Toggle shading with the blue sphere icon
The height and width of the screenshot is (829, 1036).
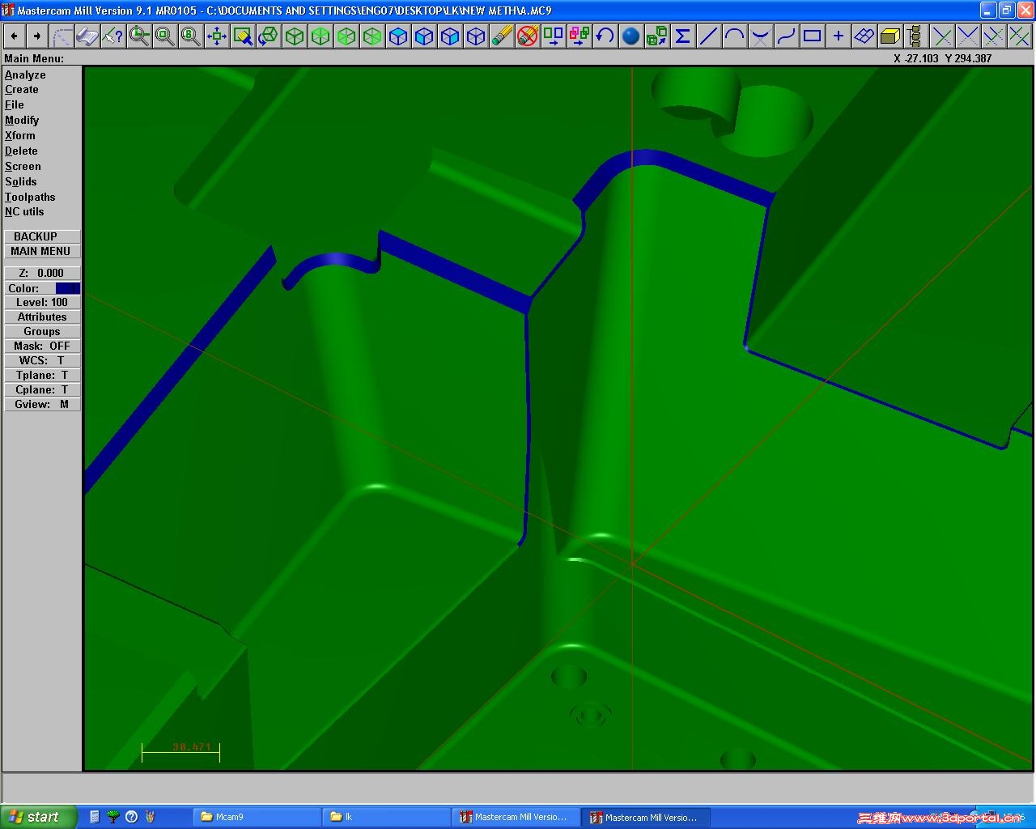(x=631, y=36)
